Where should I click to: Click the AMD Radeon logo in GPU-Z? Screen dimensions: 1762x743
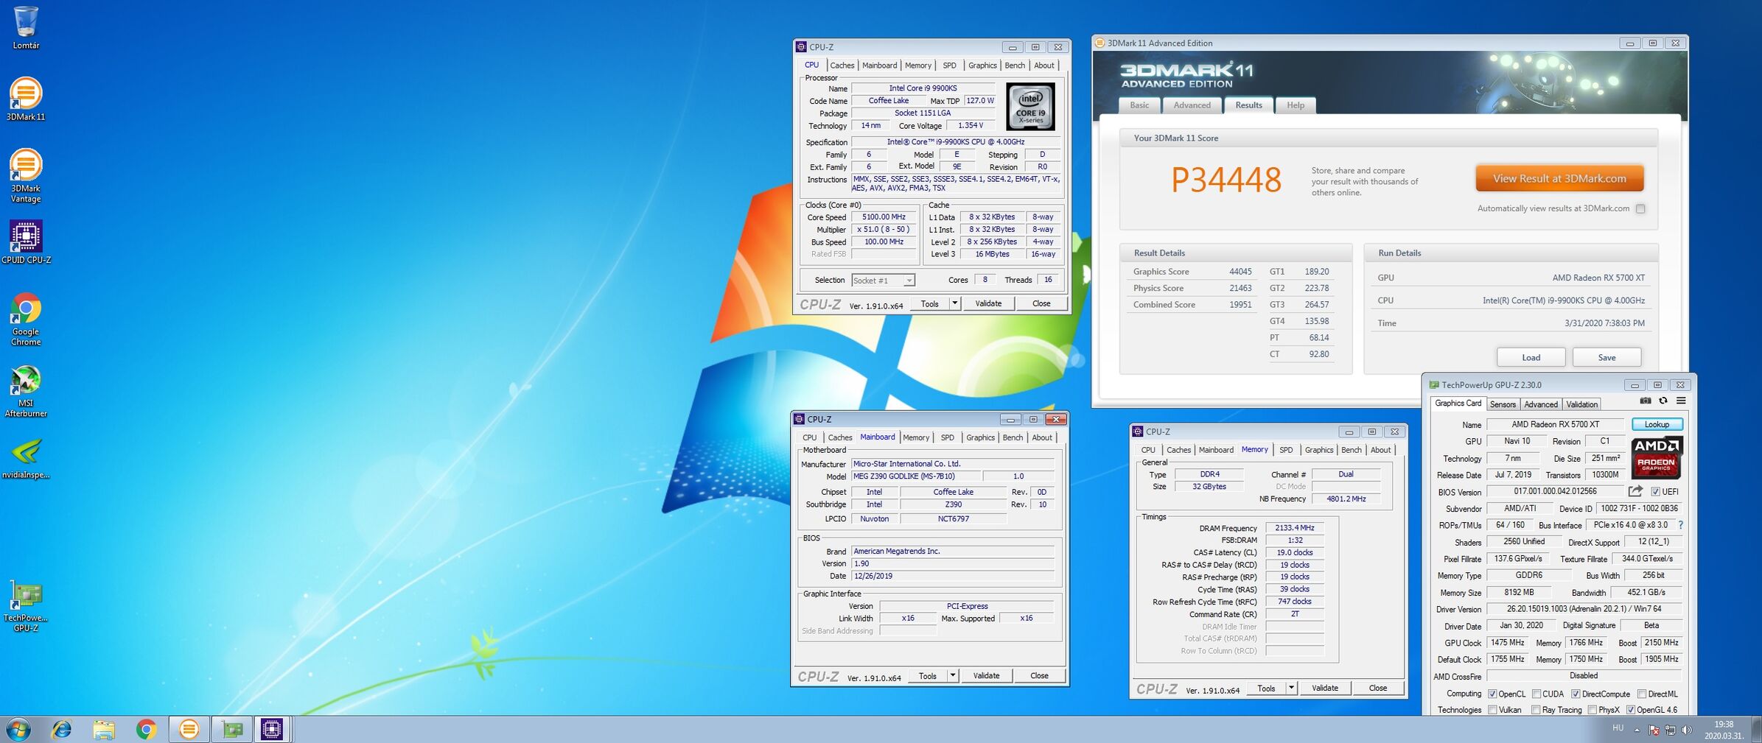coord(1656,458)
